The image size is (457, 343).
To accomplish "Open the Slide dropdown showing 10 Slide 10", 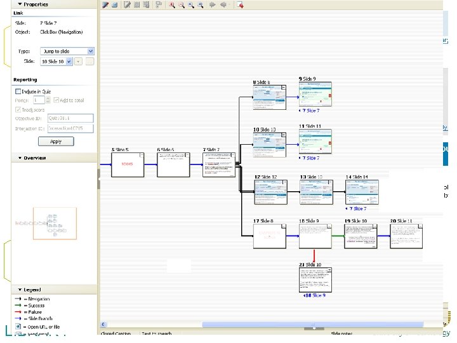I will [x=56, y=62].
